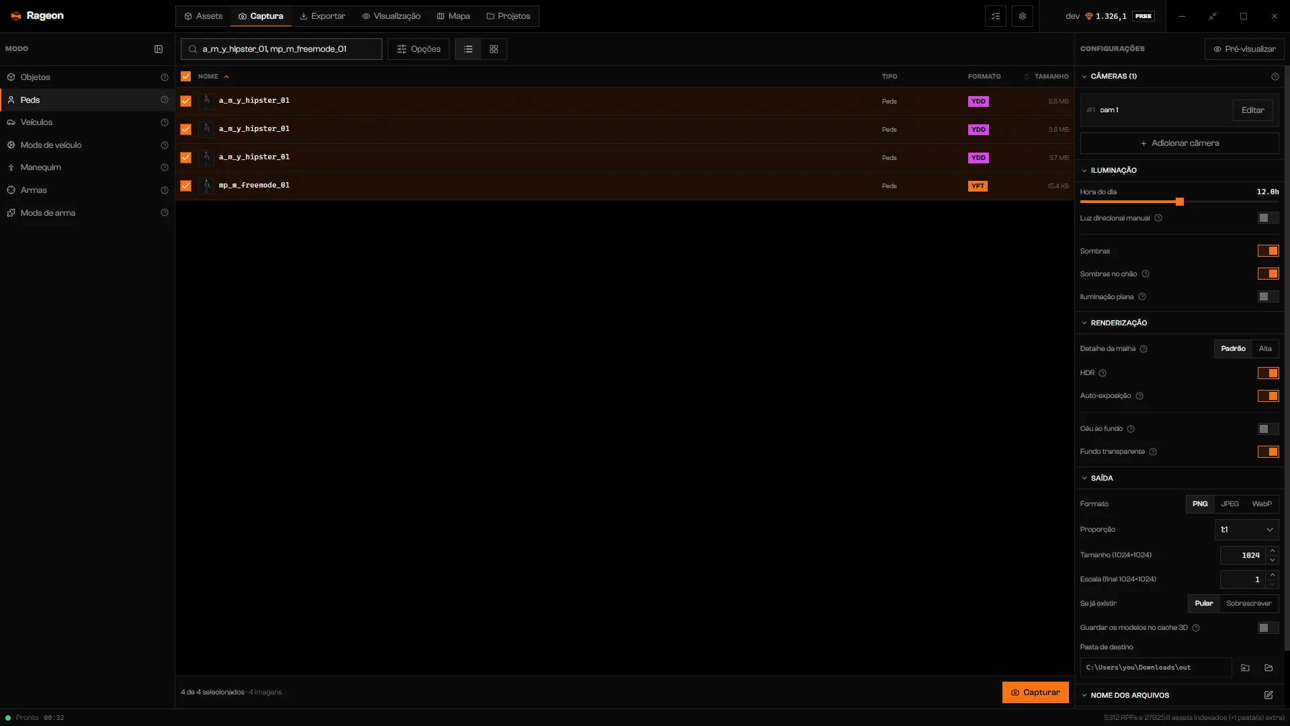1290x726 pixels.
Task: Click info icon beside Fundo transparente
Action: tap(1153, 452)
